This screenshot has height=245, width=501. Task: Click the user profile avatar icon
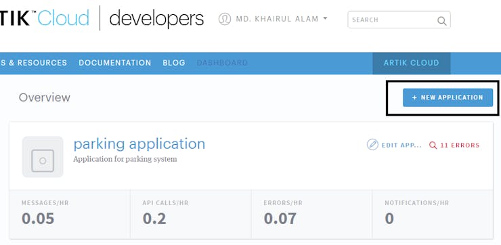pos(225,19)
